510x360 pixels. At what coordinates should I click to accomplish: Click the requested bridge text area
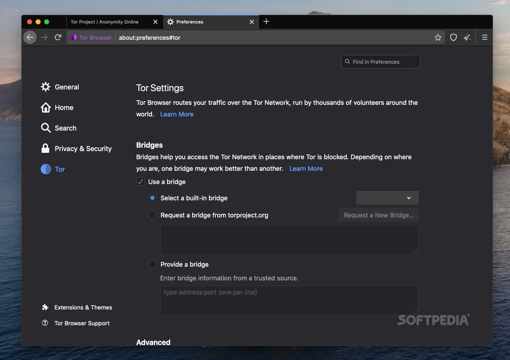(289, 240)
